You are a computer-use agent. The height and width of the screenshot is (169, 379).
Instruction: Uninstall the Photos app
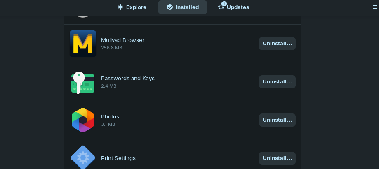(277, 120)
